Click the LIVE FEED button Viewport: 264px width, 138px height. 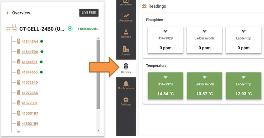pyautogui.click(x=89, y=13)
